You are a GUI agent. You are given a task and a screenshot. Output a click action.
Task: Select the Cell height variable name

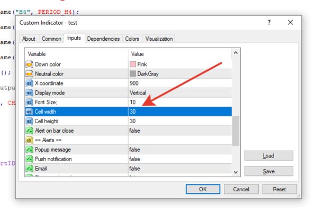(46, 121)
